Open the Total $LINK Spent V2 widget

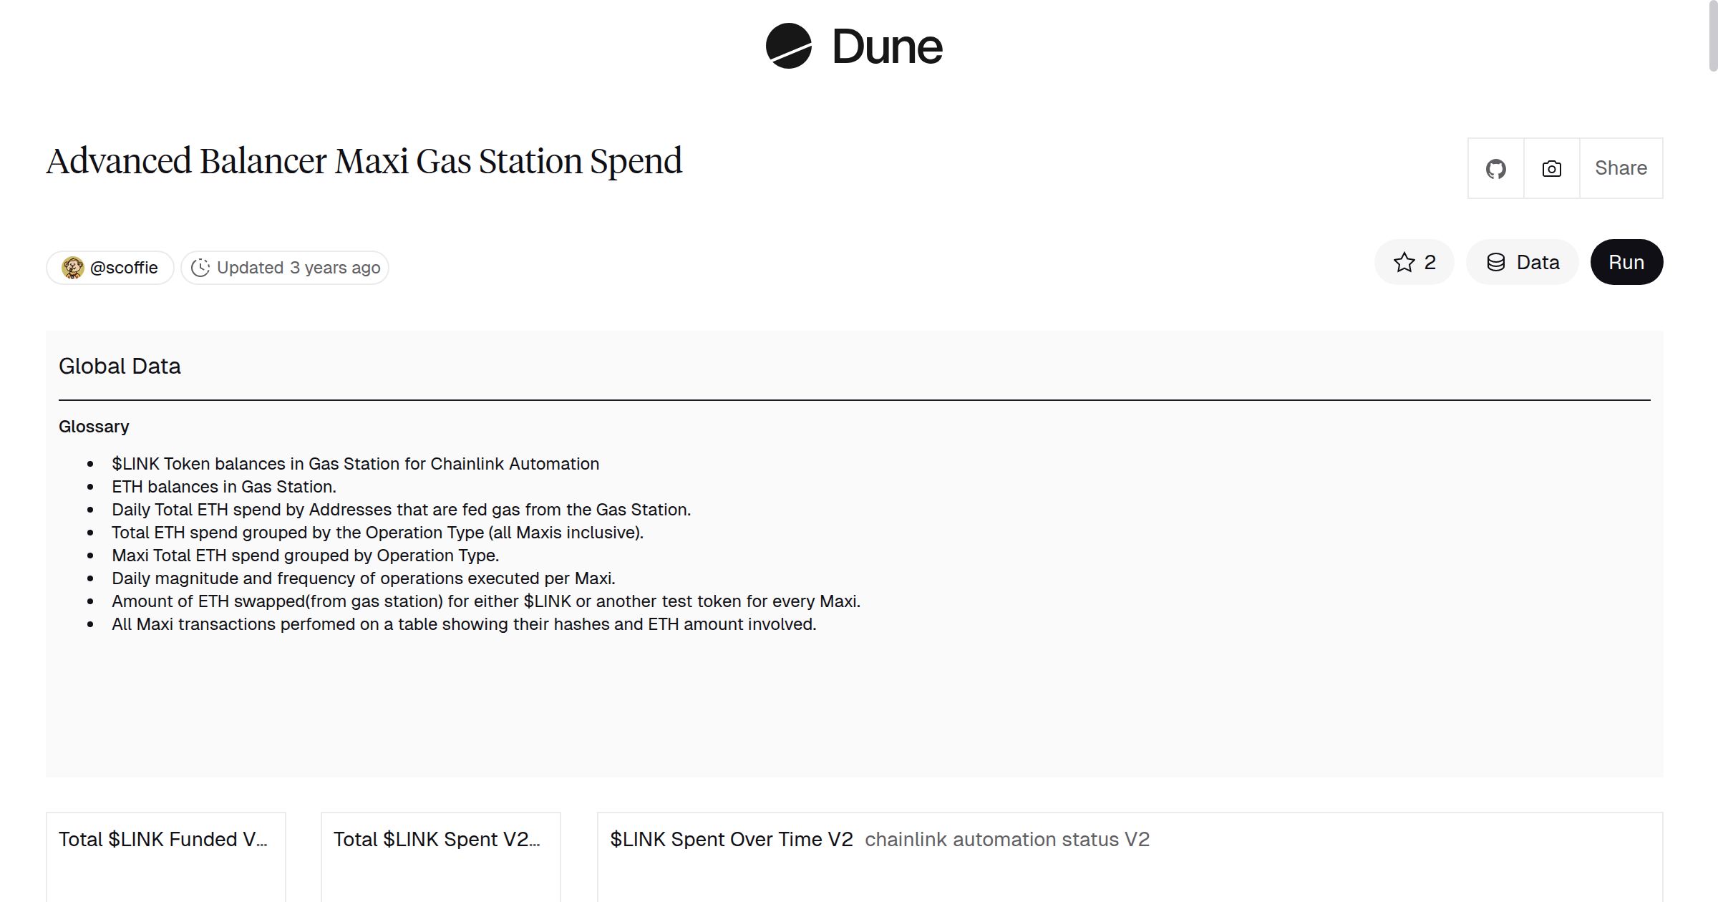tap(439, 839)
